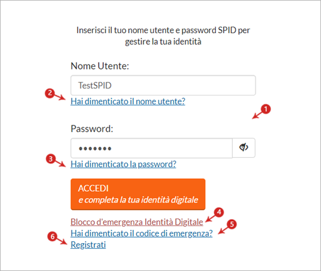Focus the Nome Utente field containing TestSPID
This screenshot has width=321, height=271.
pos(163,85)
